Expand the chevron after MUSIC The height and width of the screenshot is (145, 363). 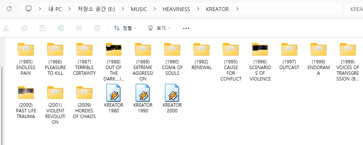point(155,9)
